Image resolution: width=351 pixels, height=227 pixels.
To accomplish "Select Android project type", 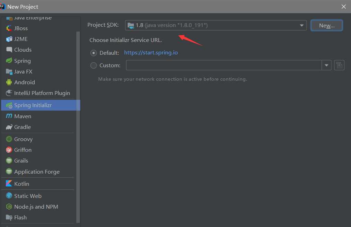I will [39, 82].
